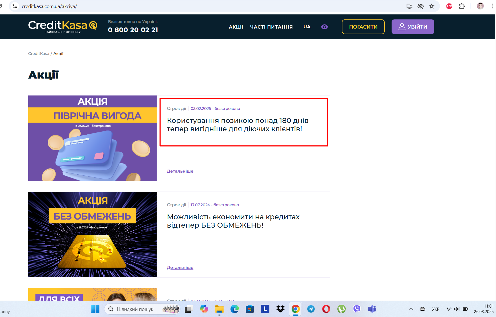Viewport: 496px width, 317px height.
Task: Open Task View in the taskbar
Action: coord(189,309)
